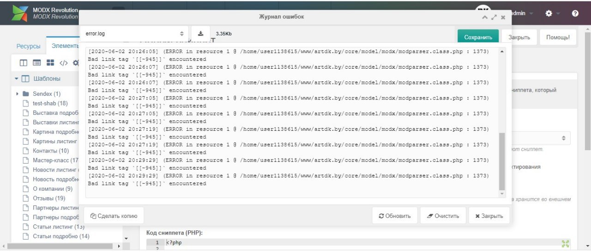Open the Новости листинг template
591x252 pixels.
pos(56,170)
